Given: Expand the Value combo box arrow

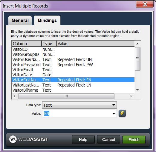Looking at the screenshot, I should (x=114, y=114).
